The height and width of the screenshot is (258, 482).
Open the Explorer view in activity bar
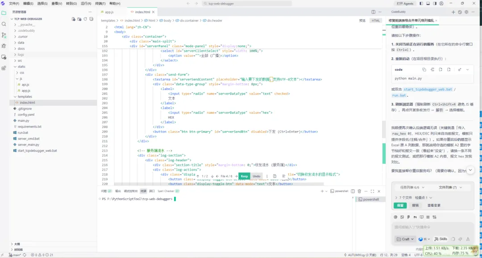4,13
